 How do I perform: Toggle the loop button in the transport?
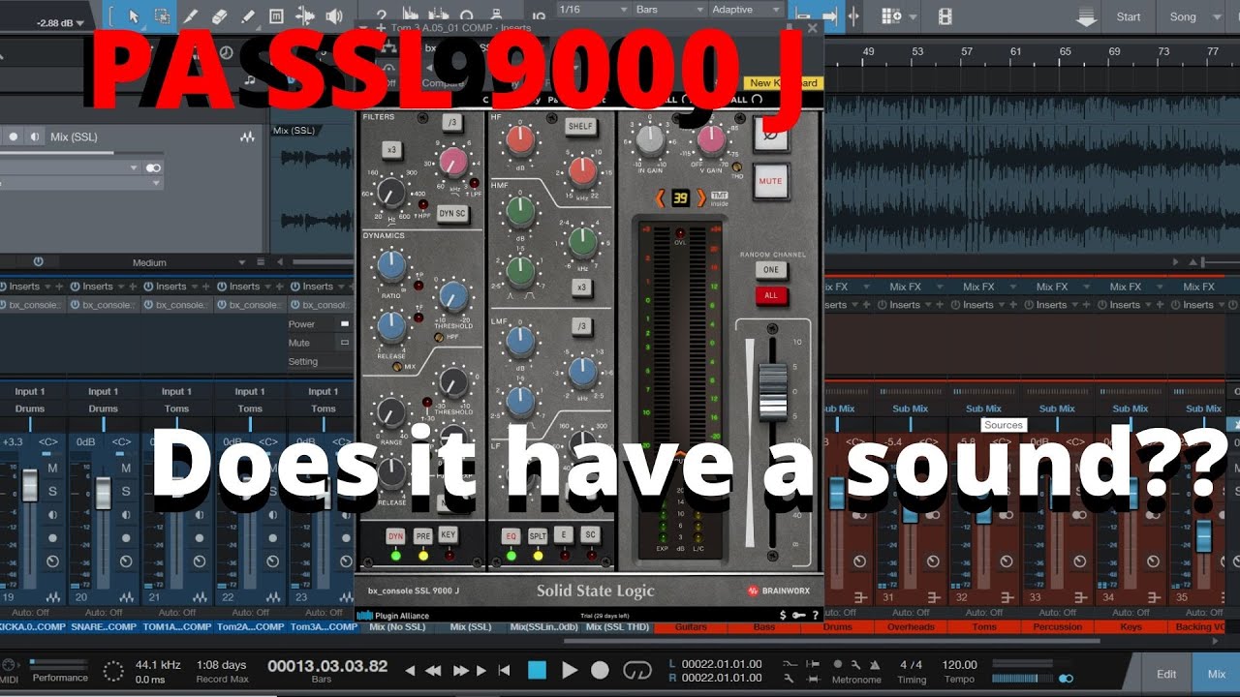click(x=636, y=670)
